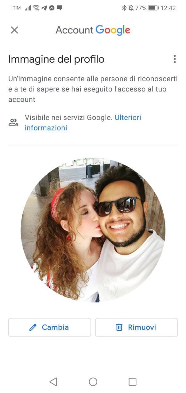The image size is (186, 393).
Task: Tap the Account Google title logo
Action: point(93,30)
